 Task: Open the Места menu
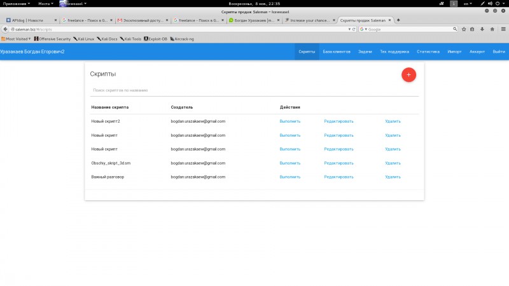[x=45, y=4]
